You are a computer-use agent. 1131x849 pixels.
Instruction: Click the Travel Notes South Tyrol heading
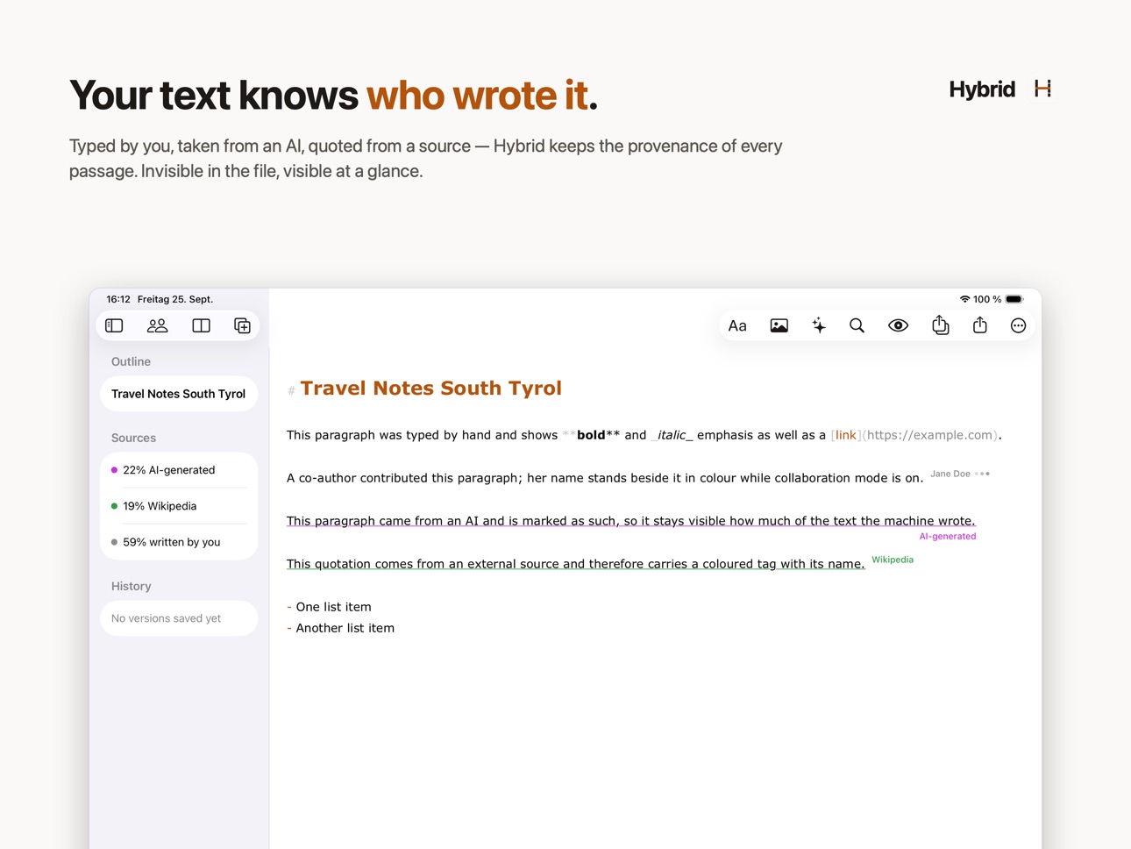tap(430, 389)
